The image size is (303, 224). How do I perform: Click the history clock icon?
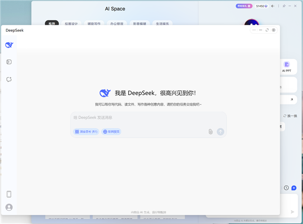click(x=286, y=188)
